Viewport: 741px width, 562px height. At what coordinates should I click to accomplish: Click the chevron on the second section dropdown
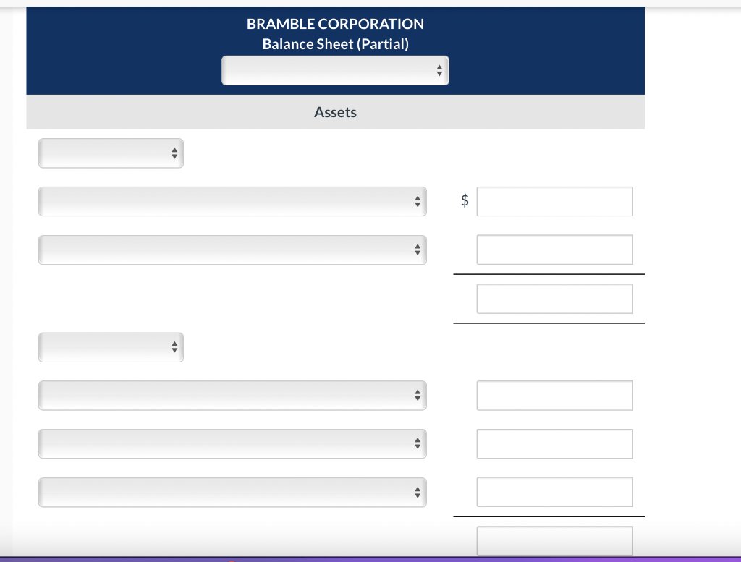click(174, 346)
